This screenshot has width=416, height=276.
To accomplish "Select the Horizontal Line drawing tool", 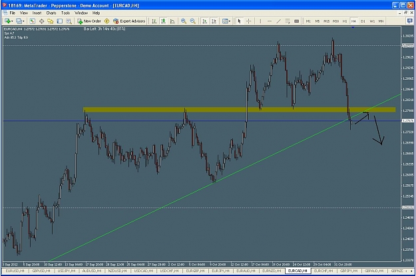I will coord(270,21).
